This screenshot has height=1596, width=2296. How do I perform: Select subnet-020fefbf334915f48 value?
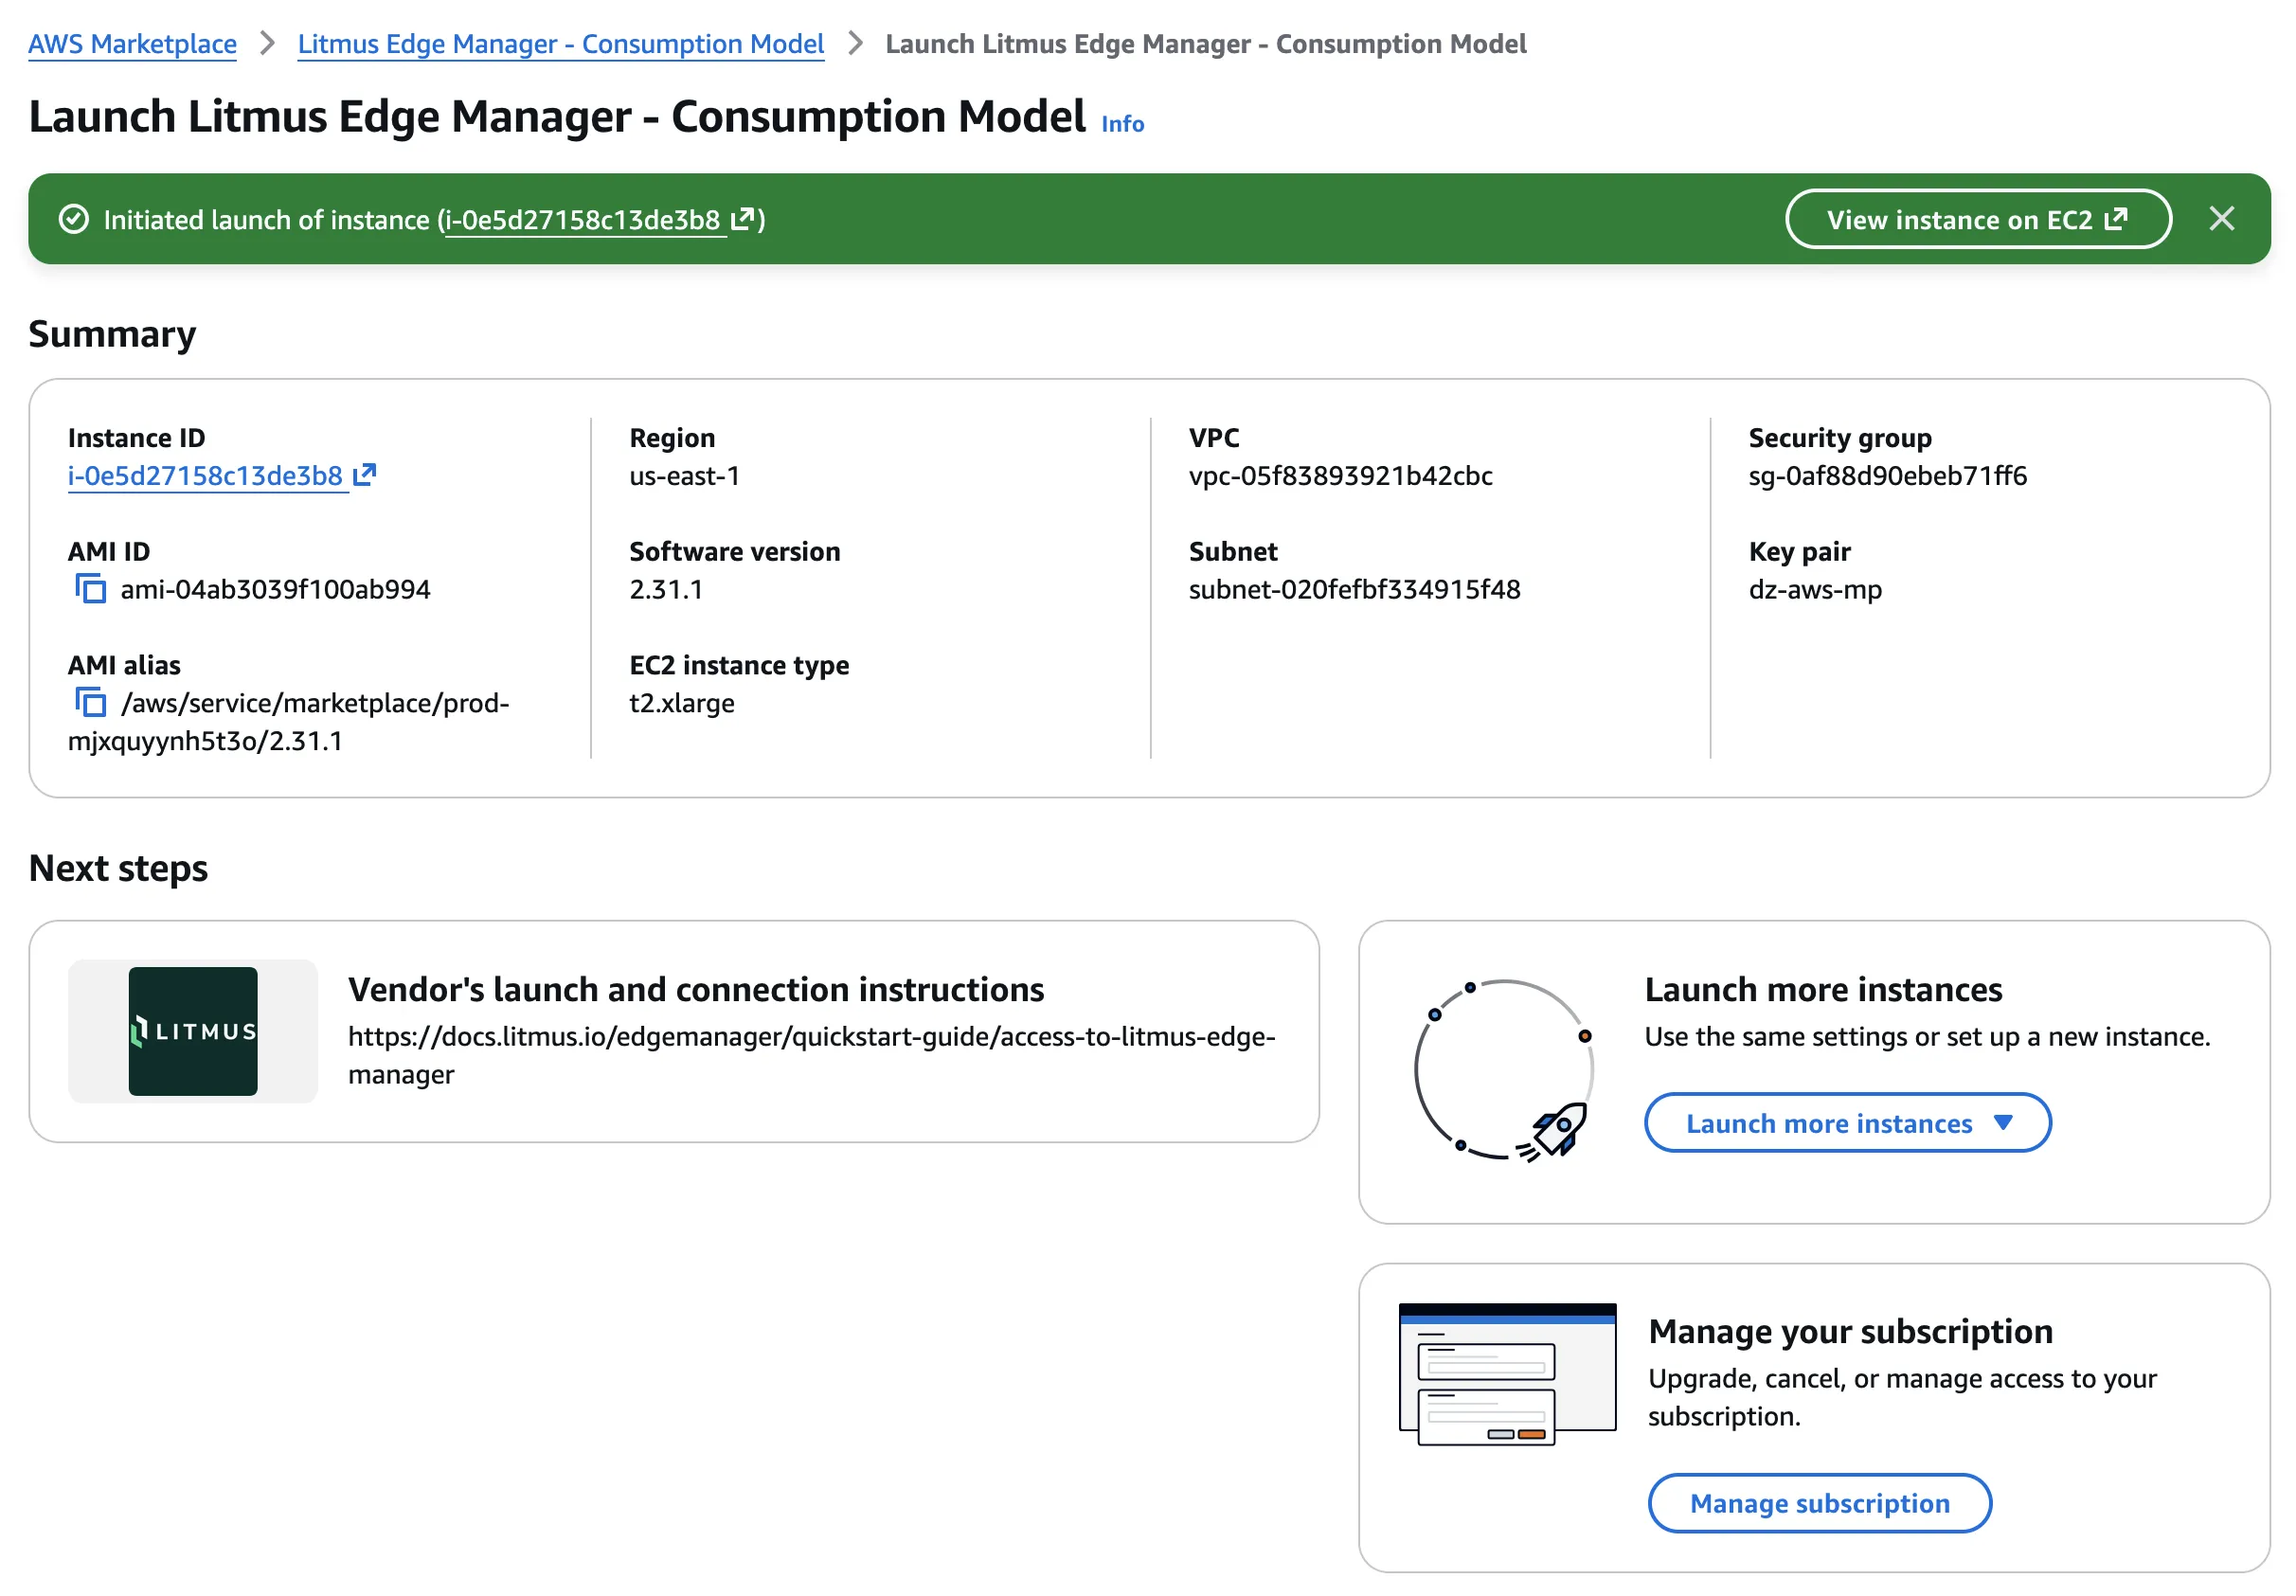click(x=1354, y=589)
